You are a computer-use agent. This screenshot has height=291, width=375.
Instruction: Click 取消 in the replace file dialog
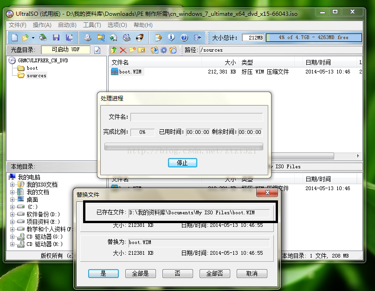(x=252, y=273)
